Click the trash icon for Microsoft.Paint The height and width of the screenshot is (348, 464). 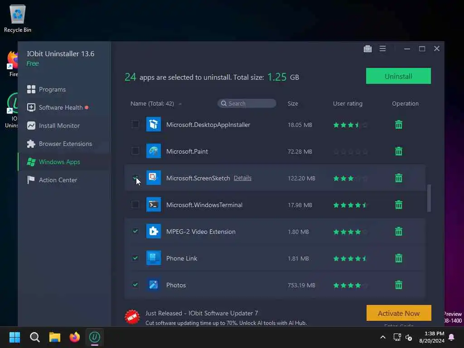[x=399, y=151]
